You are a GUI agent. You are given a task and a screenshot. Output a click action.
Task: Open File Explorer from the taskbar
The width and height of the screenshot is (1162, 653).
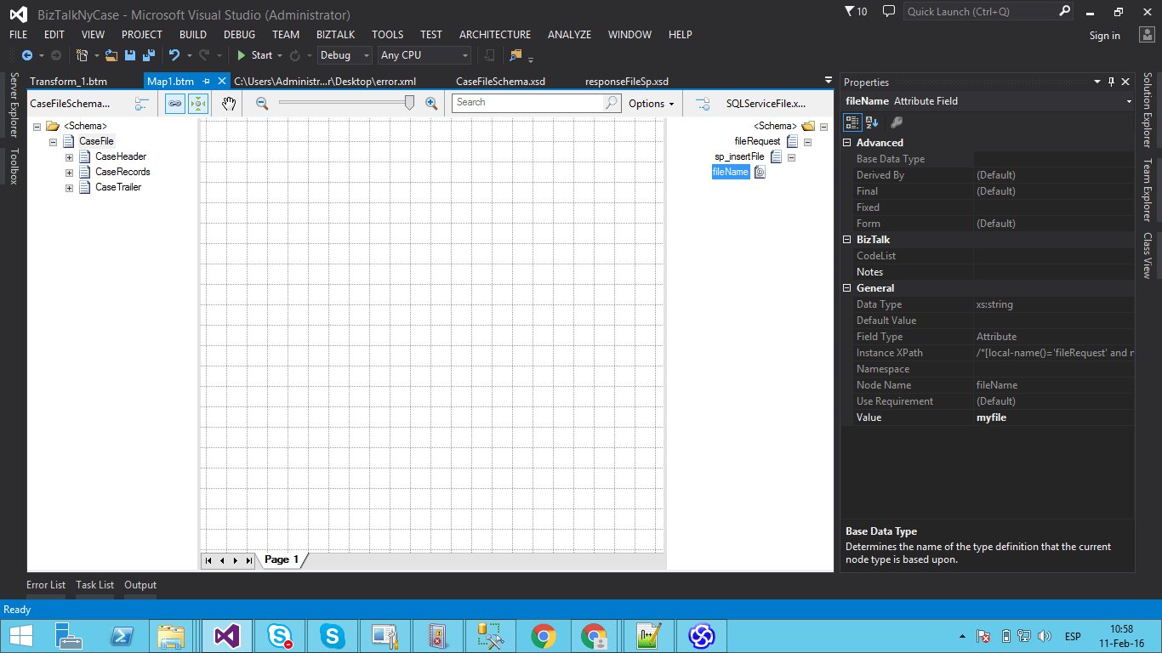click(x=171, y=636)
